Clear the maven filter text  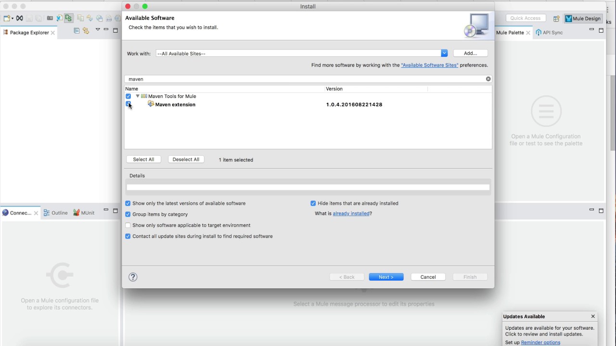[488, 79]
